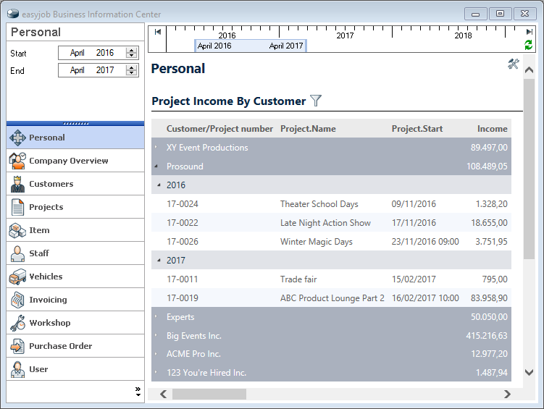544x409 pixels.
Task: Expand the XY Event Productions row
Action: tap(156, 148)
